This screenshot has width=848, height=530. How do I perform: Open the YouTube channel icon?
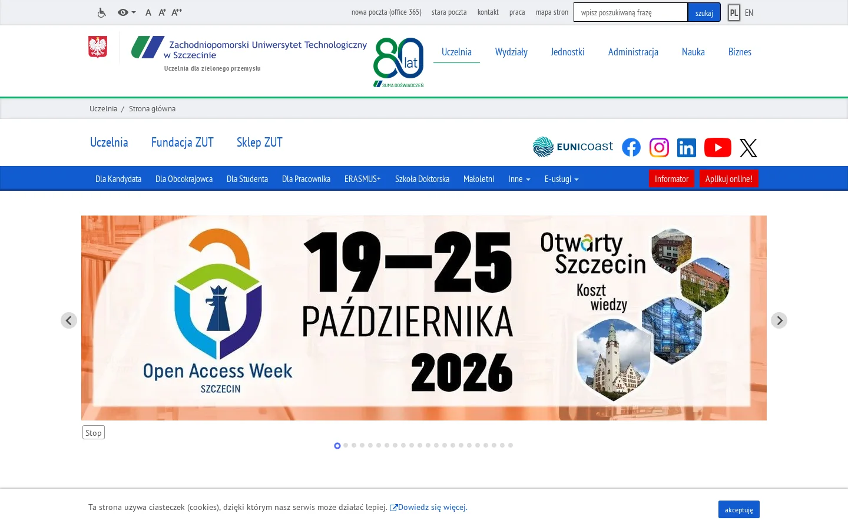coord(718,147)
